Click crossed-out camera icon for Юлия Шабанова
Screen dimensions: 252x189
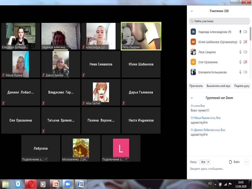245,42
